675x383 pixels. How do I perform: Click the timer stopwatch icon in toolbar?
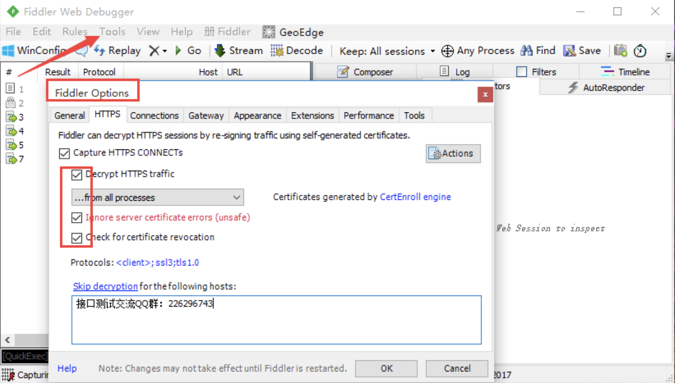640,51
